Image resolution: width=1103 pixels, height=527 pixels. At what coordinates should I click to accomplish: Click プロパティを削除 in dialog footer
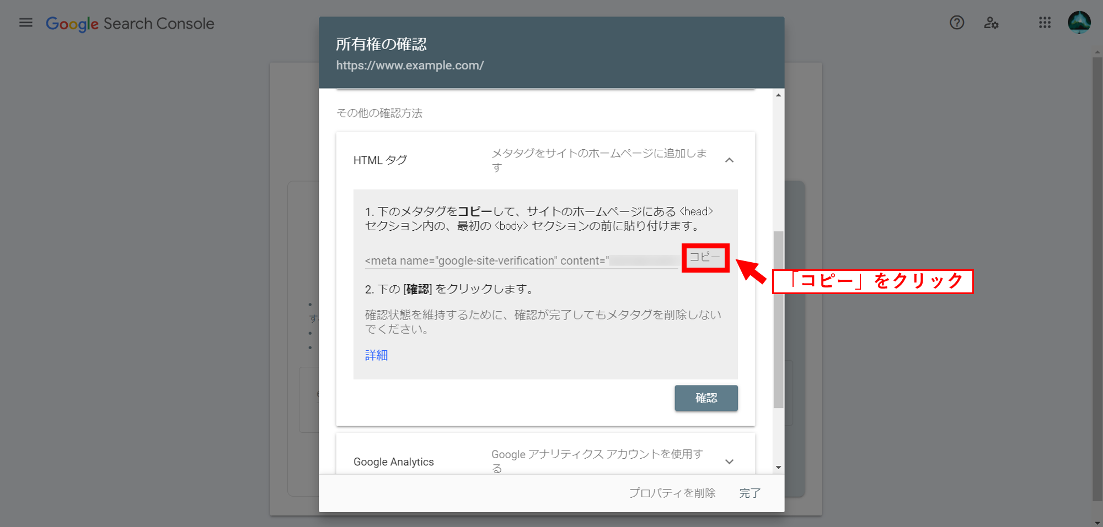672,493
